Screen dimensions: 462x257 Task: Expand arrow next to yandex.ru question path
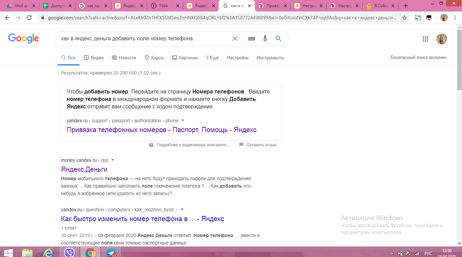click(182, 210)
